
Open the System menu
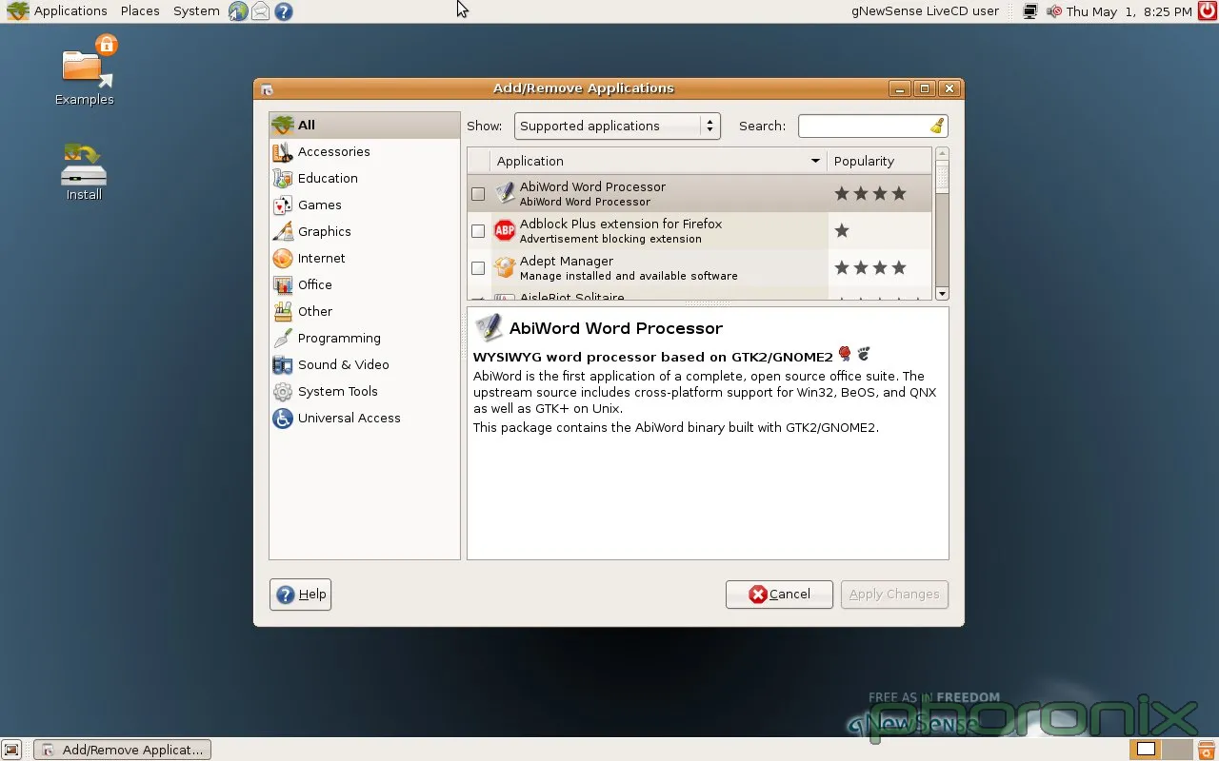coord(196,11)
